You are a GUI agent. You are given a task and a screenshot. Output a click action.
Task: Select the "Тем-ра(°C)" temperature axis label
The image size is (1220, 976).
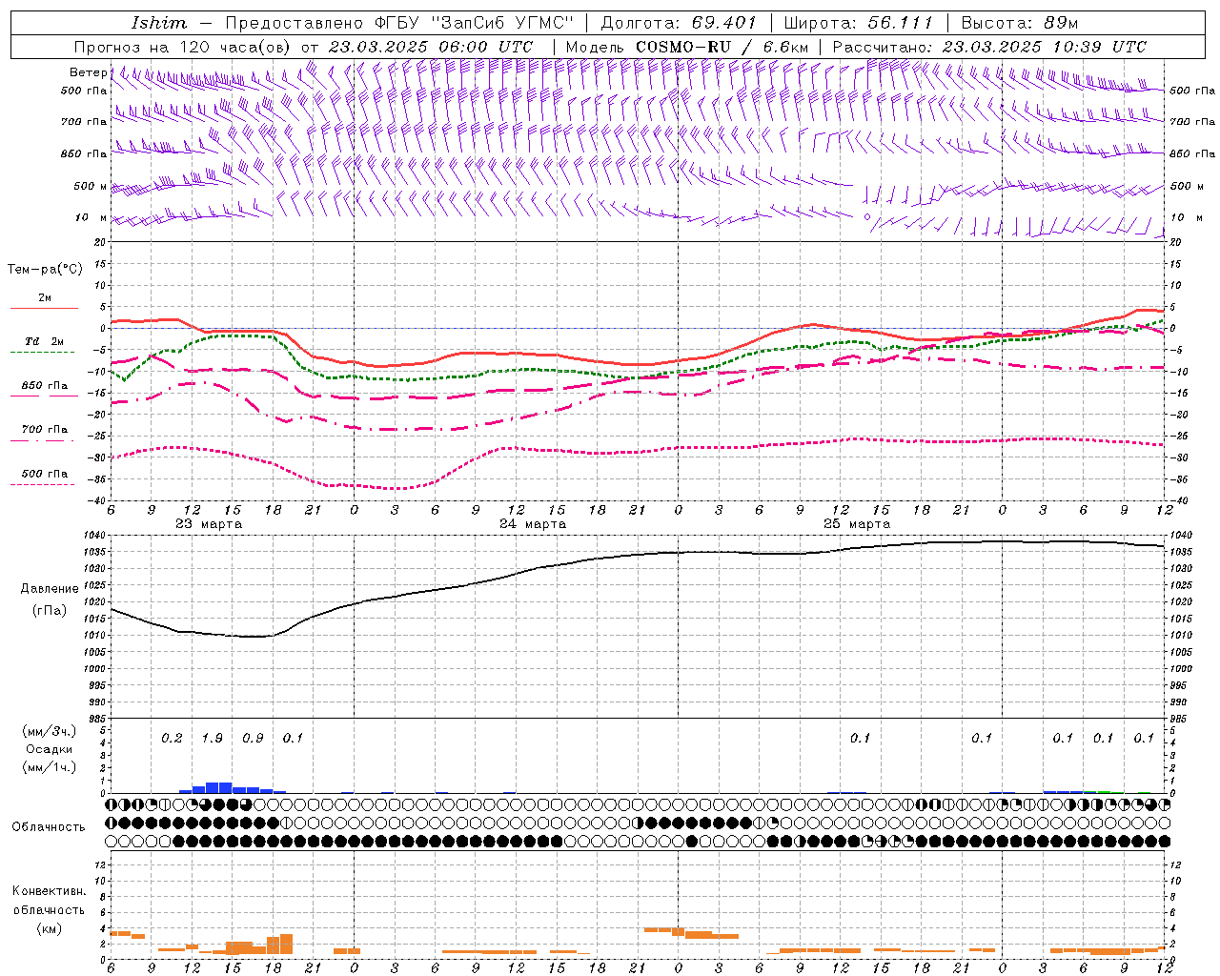pyautogui.click(x=45, y=270)
